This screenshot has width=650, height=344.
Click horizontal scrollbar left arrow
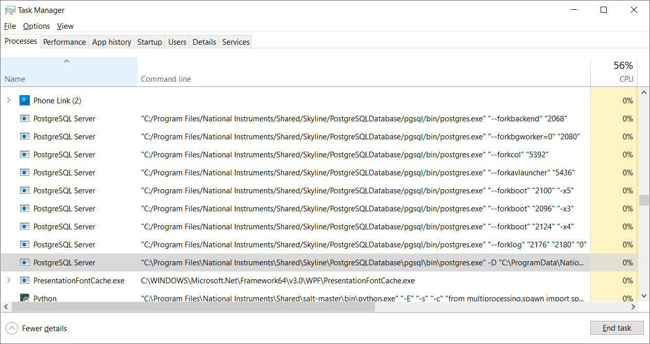pyautogui.click(x=5, y=306)
